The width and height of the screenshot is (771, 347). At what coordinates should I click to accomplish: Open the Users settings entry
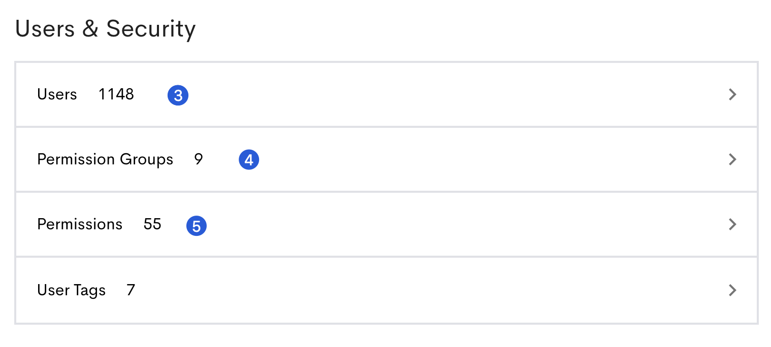pos(386,94)
